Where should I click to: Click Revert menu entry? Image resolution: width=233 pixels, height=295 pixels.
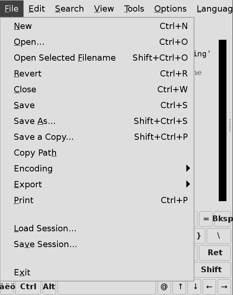[x=27, y=74]
